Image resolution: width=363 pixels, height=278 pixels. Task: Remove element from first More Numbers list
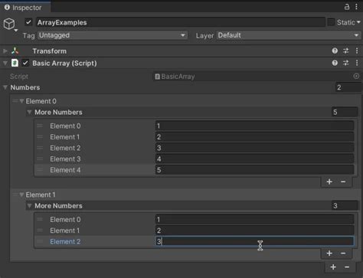(x=343, y=182)
